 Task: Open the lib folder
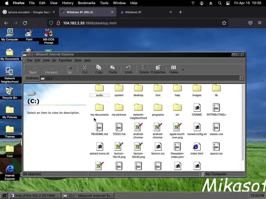point(216,90)
